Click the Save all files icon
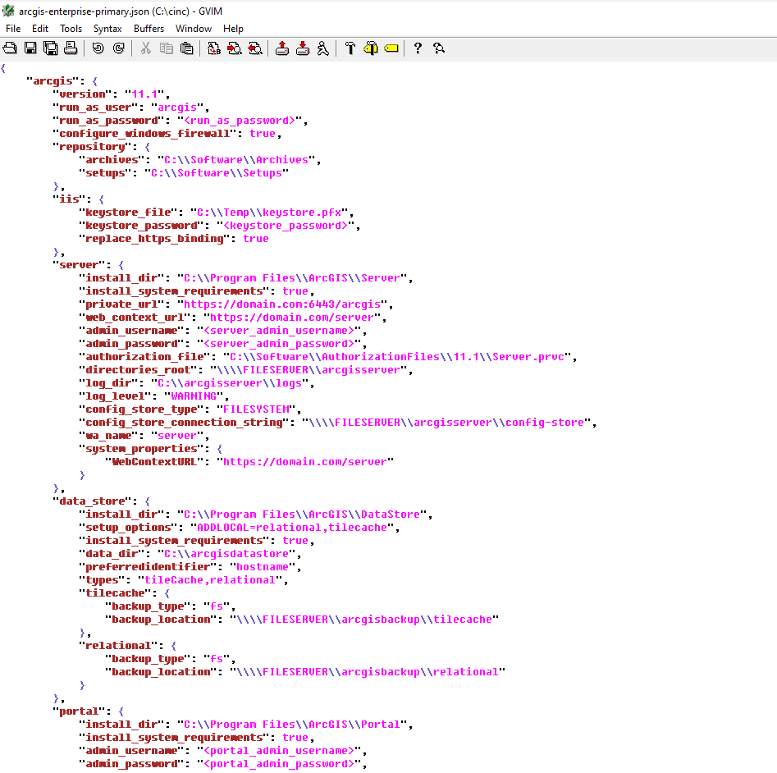 [51, 48]
